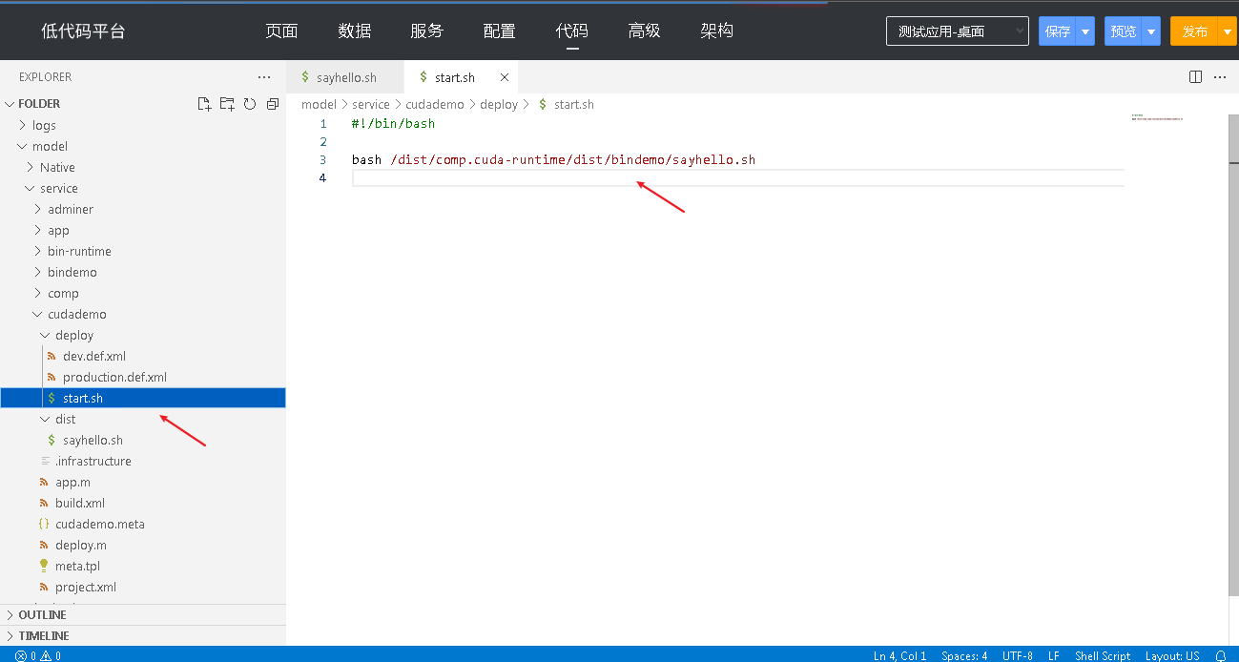
Task: Open cudademo.meta file
Action: (x=100, y=524)
